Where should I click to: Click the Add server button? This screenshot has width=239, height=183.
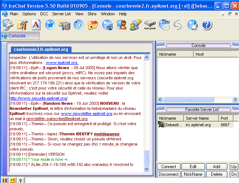217,167
